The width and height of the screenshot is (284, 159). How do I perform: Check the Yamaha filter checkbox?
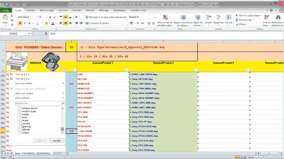click(x=20, y=123)
